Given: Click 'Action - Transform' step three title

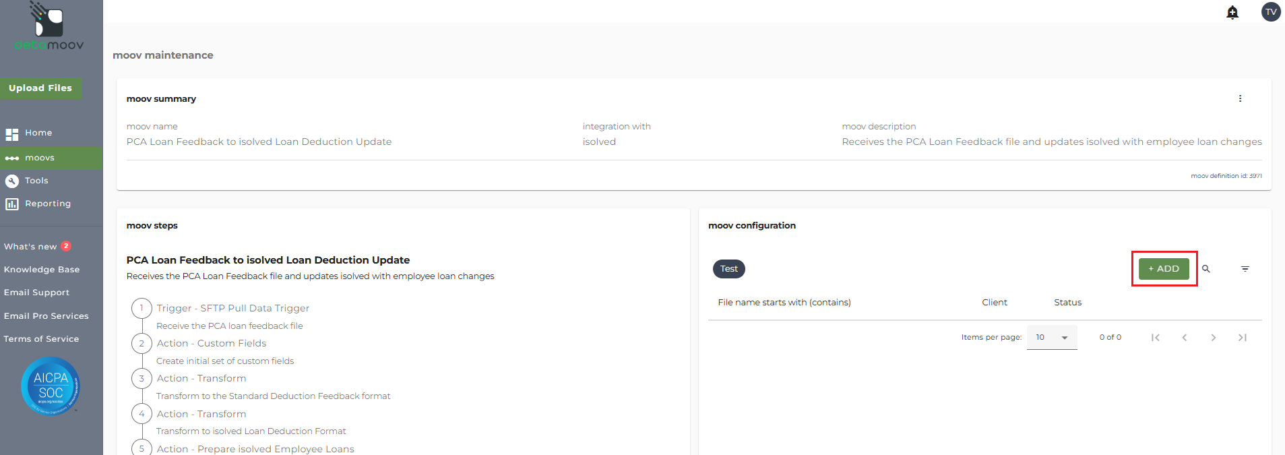Looking at the screenshot, I should pyautogui.click(x=201, y=378).
